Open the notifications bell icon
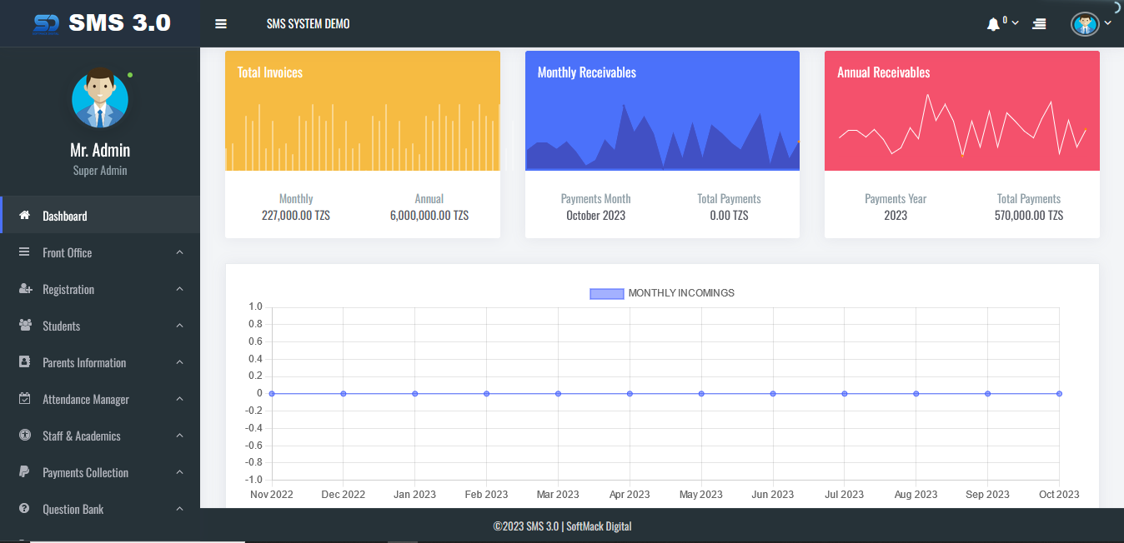 tap(993, 24)
